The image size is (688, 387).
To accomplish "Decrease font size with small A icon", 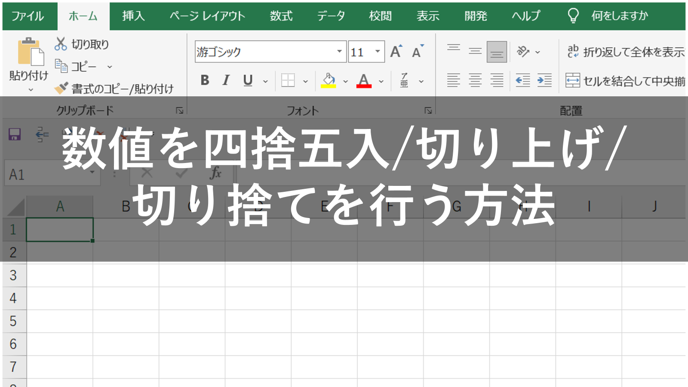I will pos(417,52).
